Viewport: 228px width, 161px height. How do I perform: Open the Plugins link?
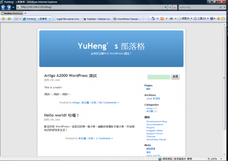150,127
